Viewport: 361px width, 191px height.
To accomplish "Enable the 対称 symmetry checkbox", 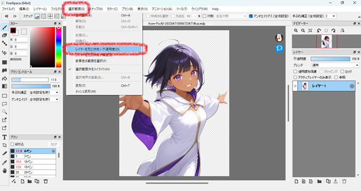I will [205, 16].
